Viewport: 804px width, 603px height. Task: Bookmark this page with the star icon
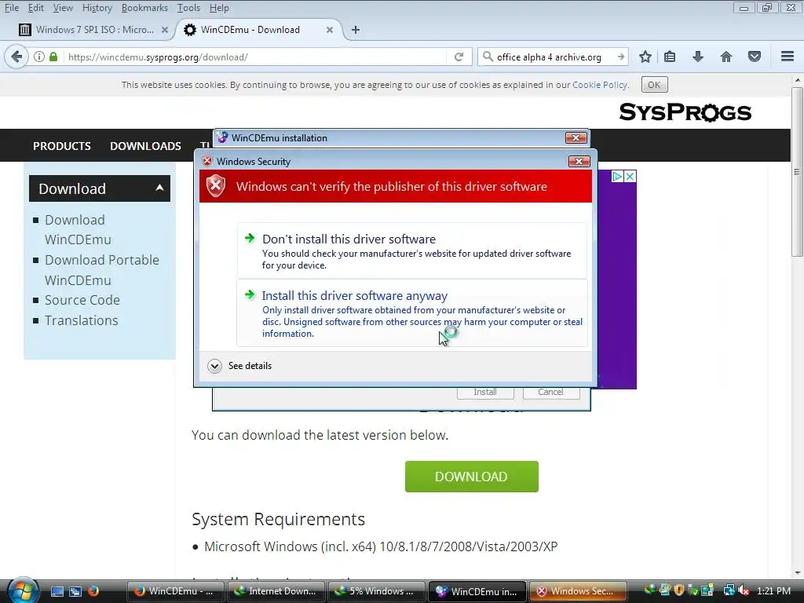645,57
